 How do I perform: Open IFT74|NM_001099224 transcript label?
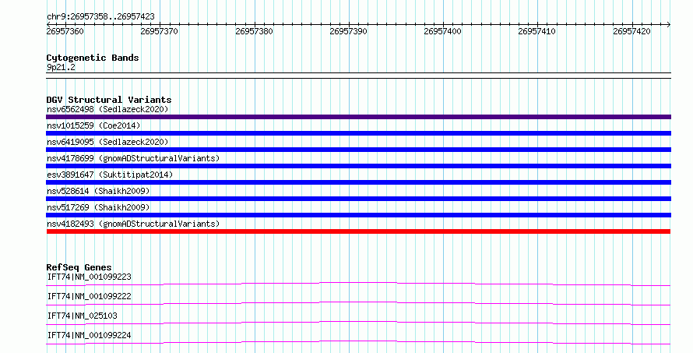pos(89,336)
